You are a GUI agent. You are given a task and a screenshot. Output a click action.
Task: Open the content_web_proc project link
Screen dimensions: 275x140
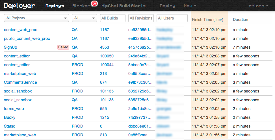21,30
